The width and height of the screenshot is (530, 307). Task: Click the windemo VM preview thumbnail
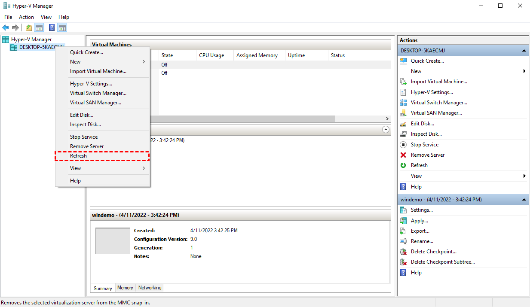[113, 241]
